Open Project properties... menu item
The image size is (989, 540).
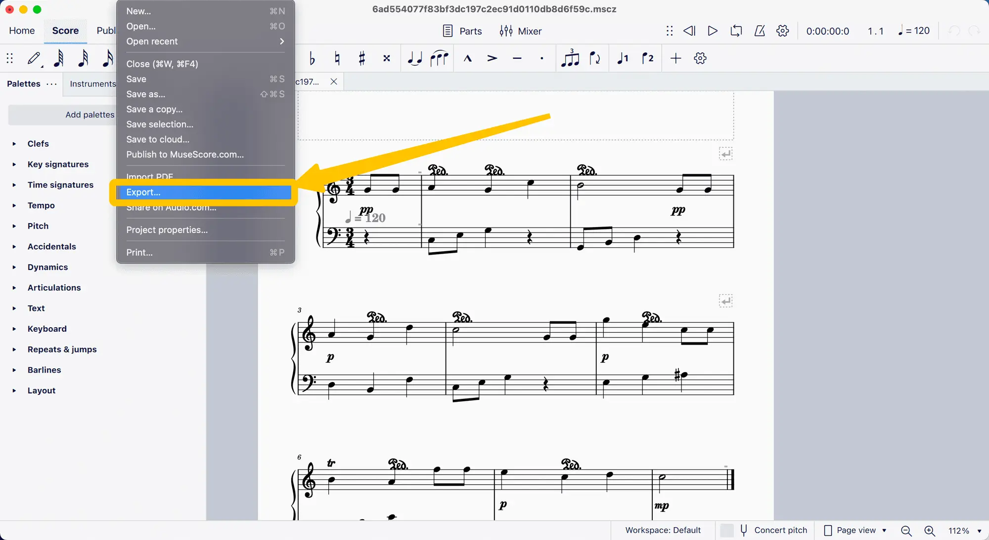(205, 230)
